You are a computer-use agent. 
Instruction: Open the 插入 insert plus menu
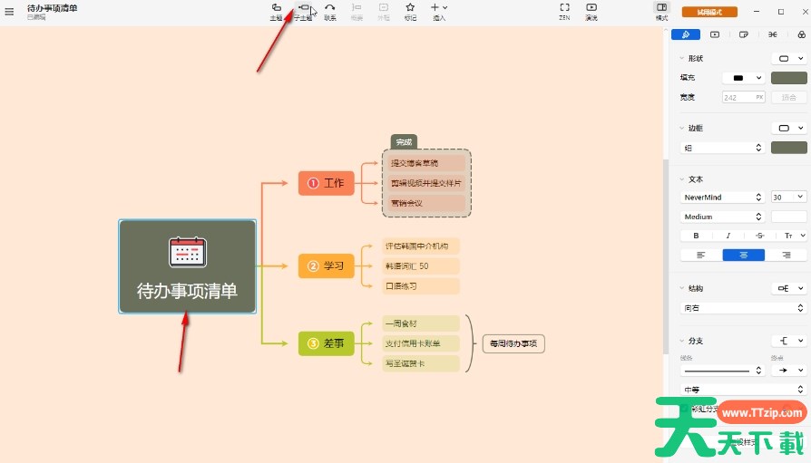tap(439, 12)
